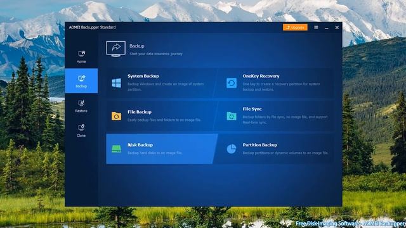Screen dimensions: 406x228
Task: Click 'Start your data insurance journey' subtitle
Action: tap(156, 54)
